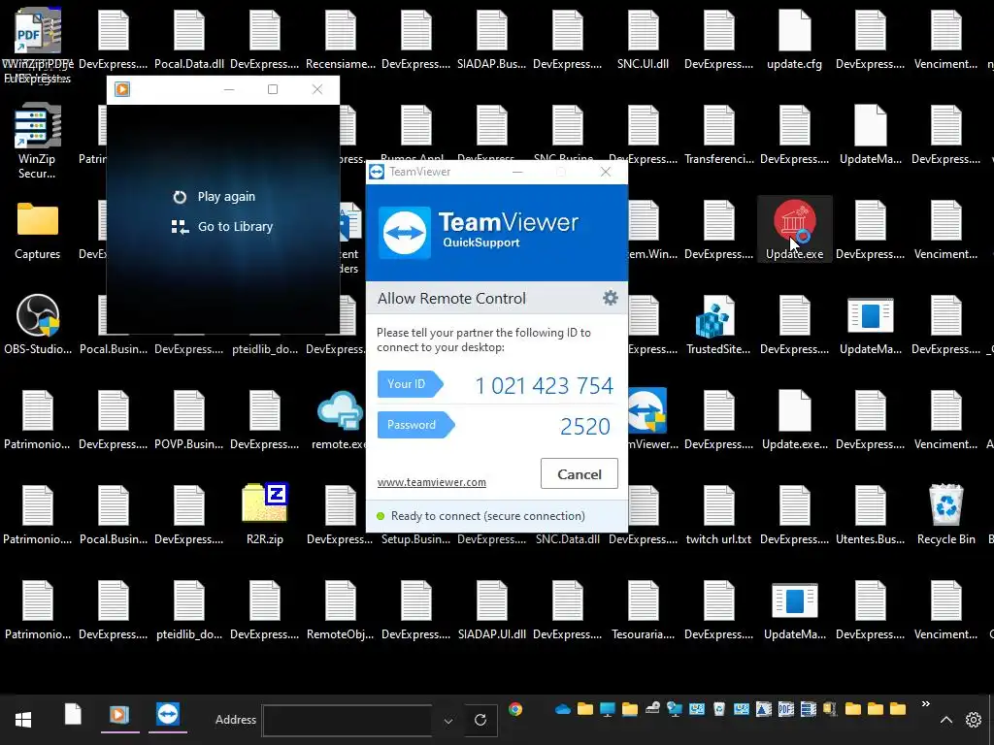Select the Transferenci... file icon
Screen dimensions: 994x745
click(x=719, y=134)
